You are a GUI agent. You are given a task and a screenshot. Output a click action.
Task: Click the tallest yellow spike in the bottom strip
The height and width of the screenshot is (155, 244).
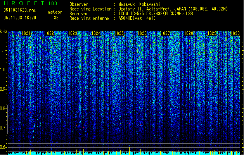(129, 150)
